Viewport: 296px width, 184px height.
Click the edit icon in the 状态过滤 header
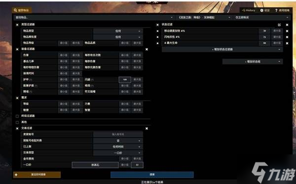(279, 25)
